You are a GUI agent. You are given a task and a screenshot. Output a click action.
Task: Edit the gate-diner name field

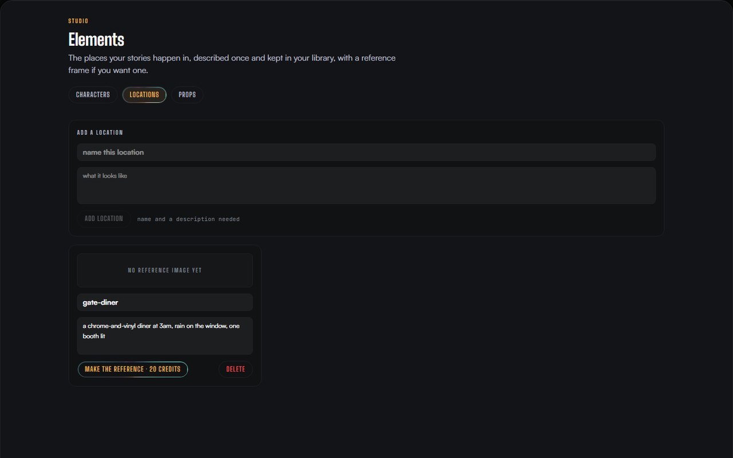165,302
